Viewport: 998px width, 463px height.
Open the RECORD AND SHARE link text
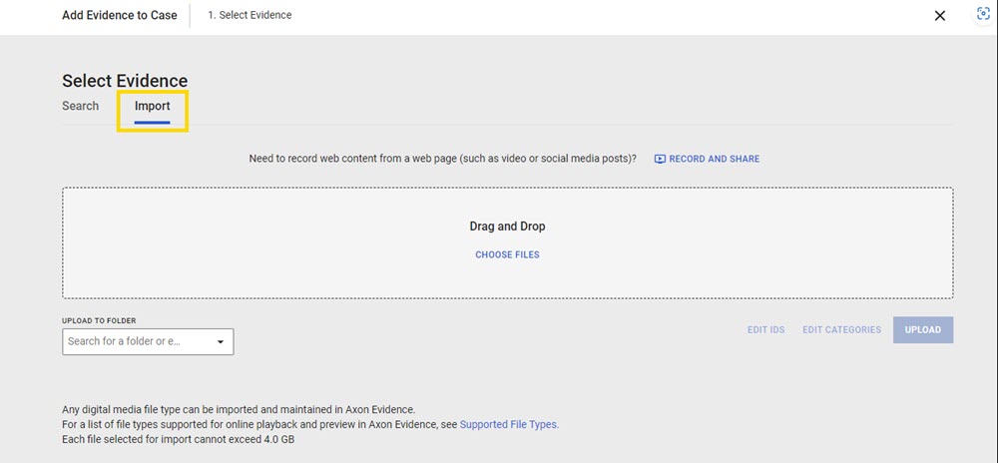pos(714,159)
